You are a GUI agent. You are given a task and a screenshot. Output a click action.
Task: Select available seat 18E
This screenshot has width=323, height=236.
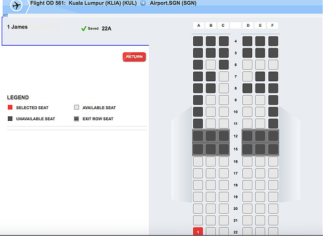(x=260, y=185)
